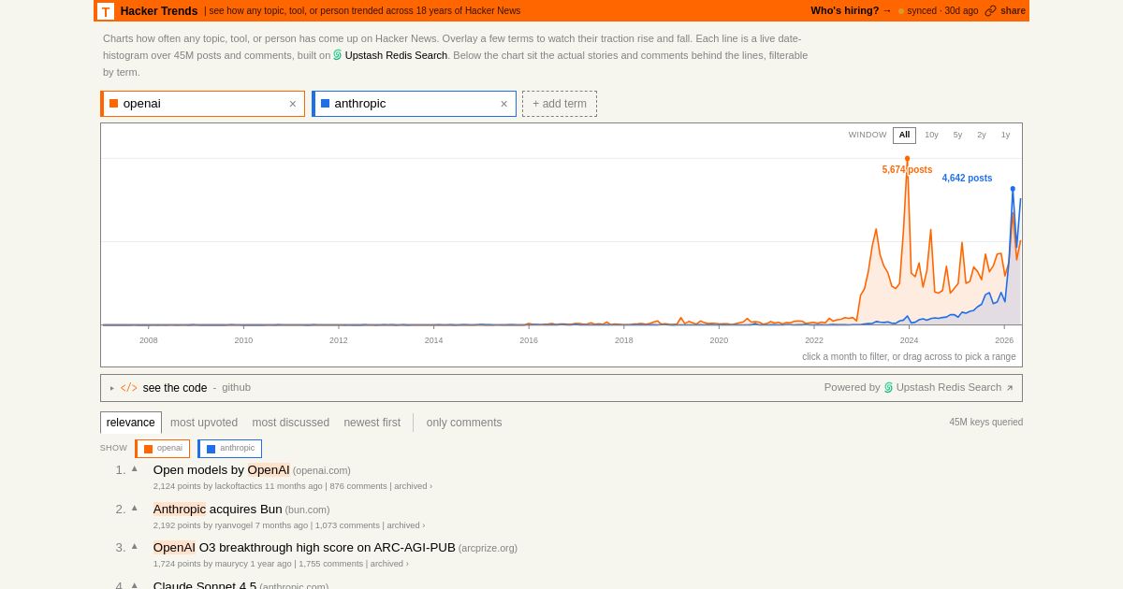Open see the code link
This screenshot has height=589, width=1123.
[175, 388]
